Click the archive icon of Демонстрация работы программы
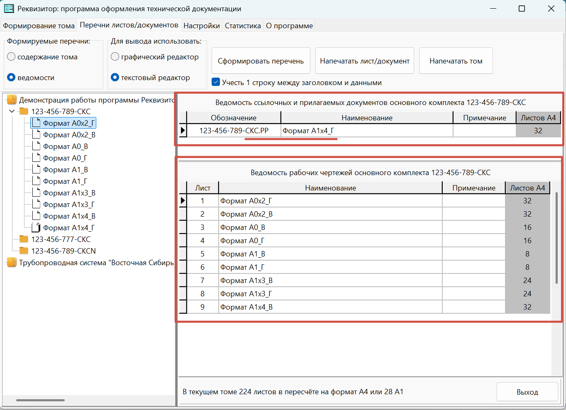Viewport: 566px width, 410px height. (12, 100)
